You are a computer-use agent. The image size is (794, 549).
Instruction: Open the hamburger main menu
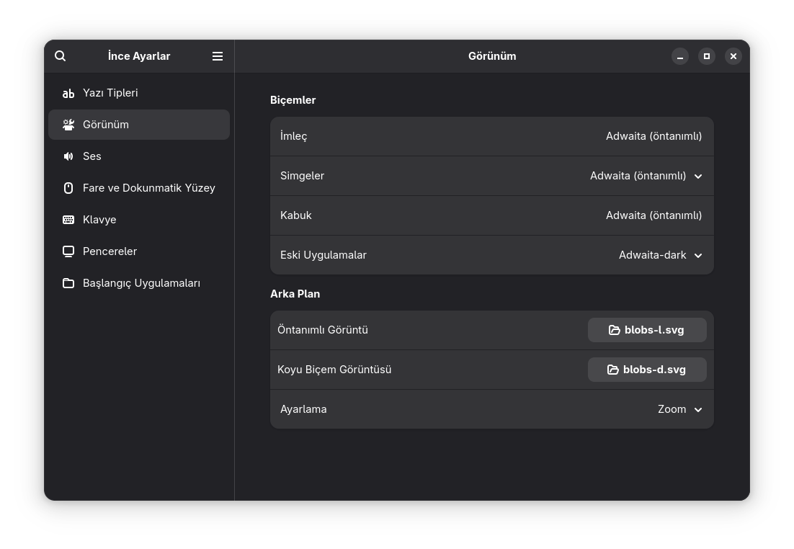pyautogui.click(x=218, y=56)
